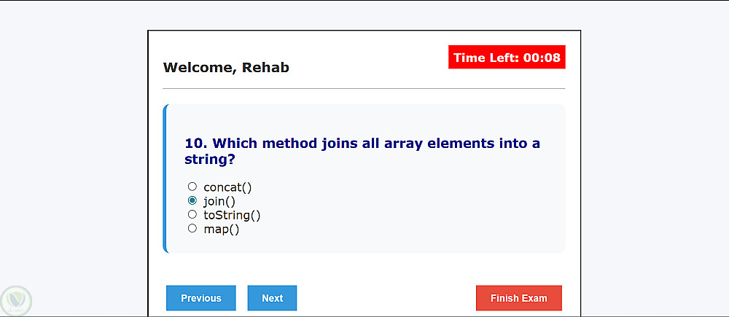Choose the toString() radio option
The width and height of the screenshot is (729, 317).
coord(192,214)
